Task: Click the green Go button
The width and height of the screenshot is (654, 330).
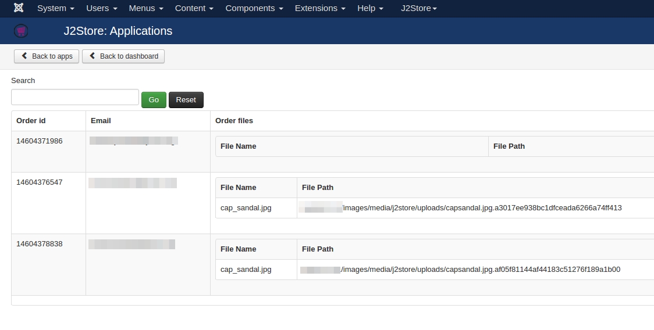Action: 154,100
